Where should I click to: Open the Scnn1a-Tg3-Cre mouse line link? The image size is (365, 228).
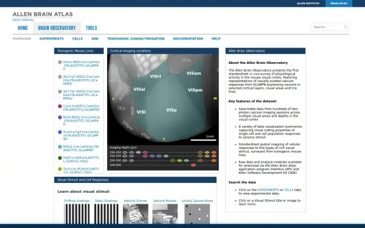coord(81,135)
